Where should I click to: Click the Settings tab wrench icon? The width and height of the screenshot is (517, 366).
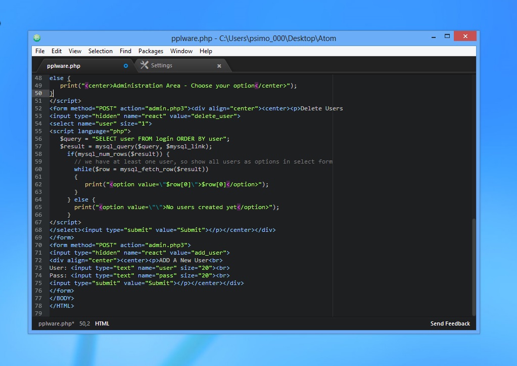[144, 65]
